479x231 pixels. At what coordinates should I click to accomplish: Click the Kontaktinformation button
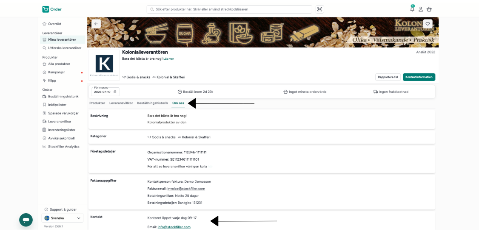coord(419,77)
